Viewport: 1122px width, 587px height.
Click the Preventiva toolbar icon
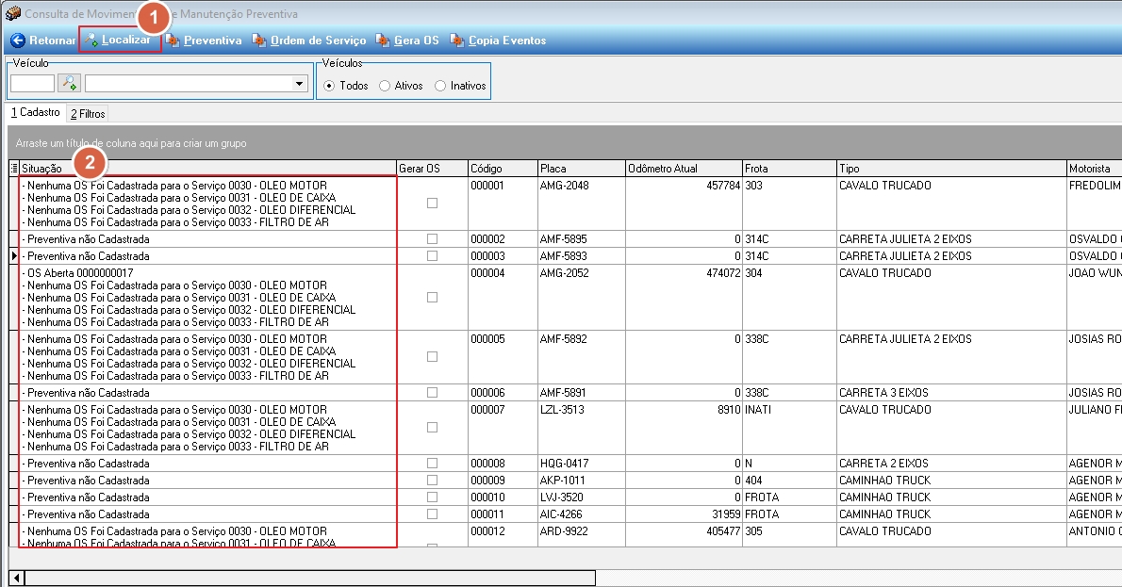pyautogui.click(x=173, y=40)
